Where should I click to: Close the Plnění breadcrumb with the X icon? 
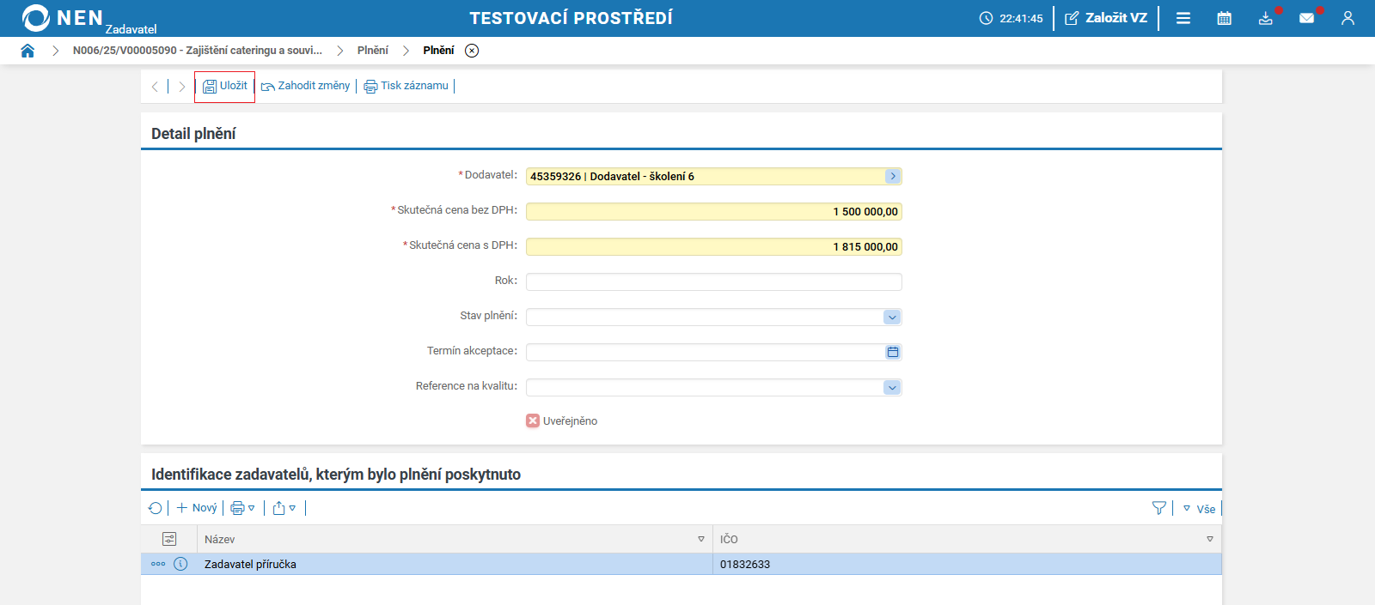[x=472, y=51]
